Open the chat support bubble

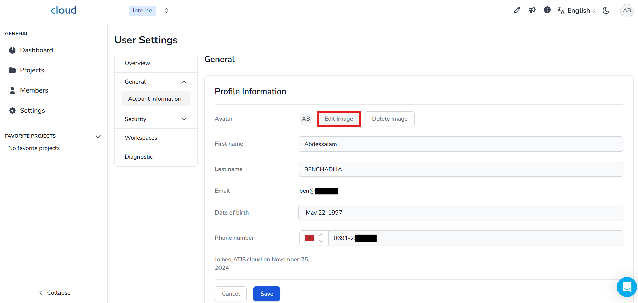click(627, 287)
